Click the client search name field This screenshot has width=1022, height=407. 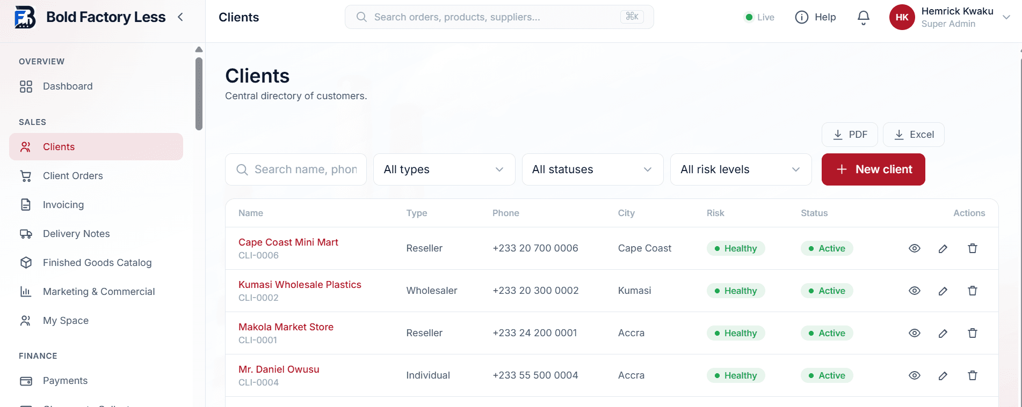pos(296,169)
